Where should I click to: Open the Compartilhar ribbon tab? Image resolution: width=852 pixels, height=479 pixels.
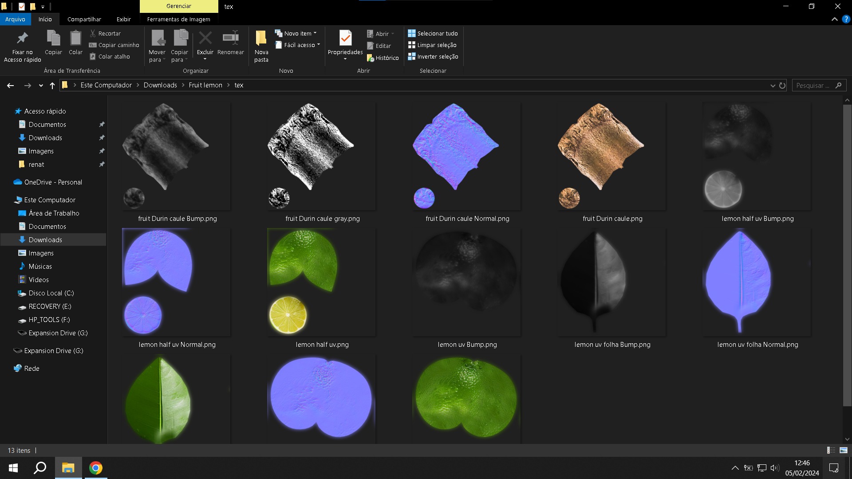84,19
